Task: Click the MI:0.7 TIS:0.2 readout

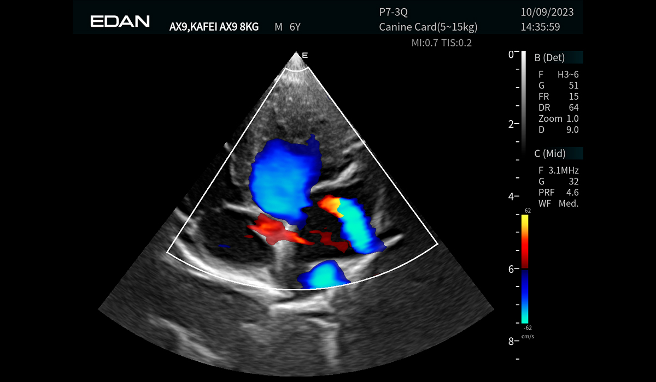Action: tap(441, 43)
